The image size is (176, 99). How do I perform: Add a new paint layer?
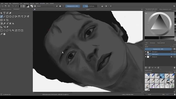[x=146, y=68]
